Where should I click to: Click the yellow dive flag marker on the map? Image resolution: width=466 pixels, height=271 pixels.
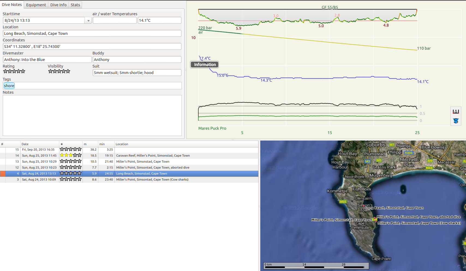(x=375, y=219)
